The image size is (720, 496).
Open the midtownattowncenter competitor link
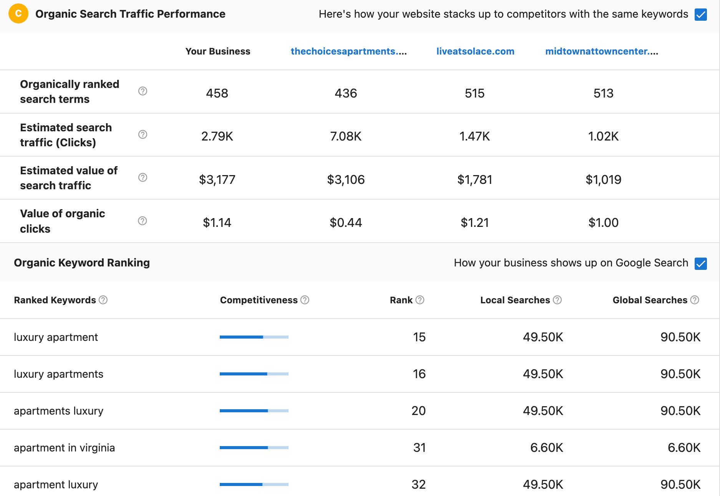click(x=601, y=51)
